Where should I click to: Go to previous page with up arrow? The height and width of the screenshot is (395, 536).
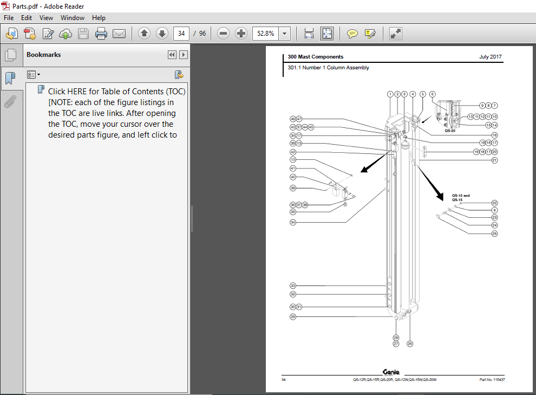point(144,34)
